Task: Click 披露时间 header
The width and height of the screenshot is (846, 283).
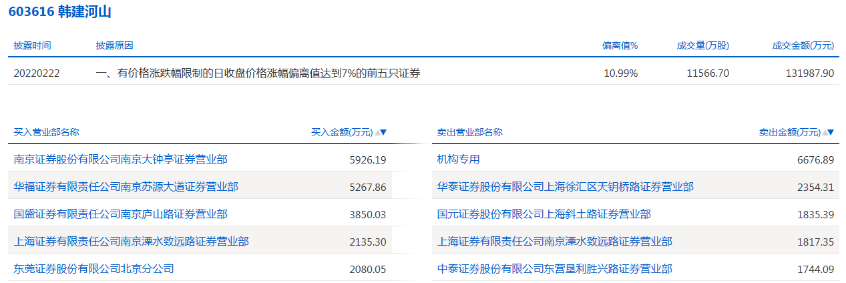Action: pyautogui.click(x=32, y=45)
